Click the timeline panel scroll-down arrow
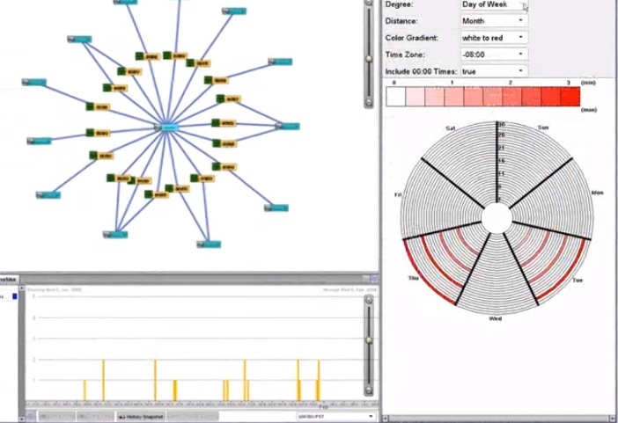Image resolution: width=618 pixels, height=423 pixels. coord(22,419)
